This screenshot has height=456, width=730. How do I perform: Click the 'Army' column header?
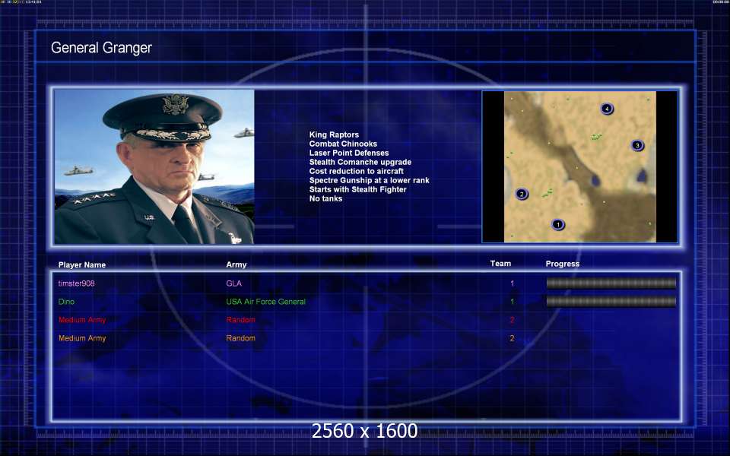(x=236, y=264)
